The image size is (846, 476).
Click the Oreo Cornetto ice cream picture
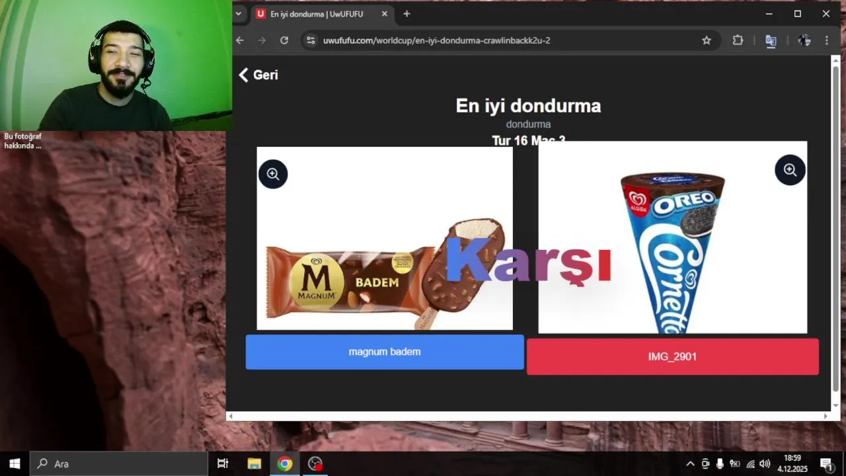pos(672,237)
